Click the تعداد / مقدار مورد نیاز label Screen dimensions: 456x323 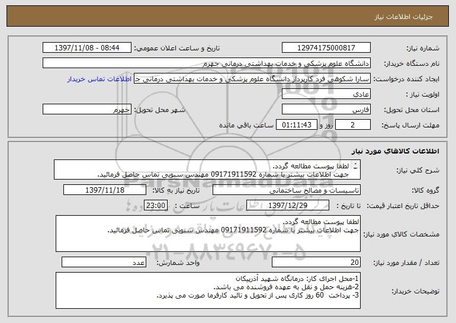406,263
